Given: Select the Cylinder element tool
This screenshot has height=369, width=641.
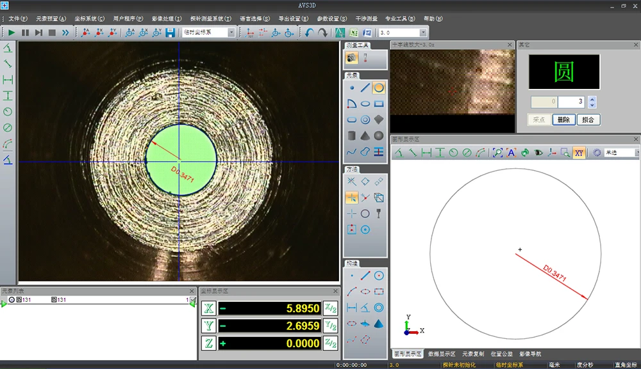Looking at the screenshot, I should [x=352, y=136].
